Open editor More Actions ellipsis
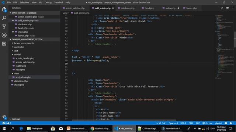 pos(233,8)
